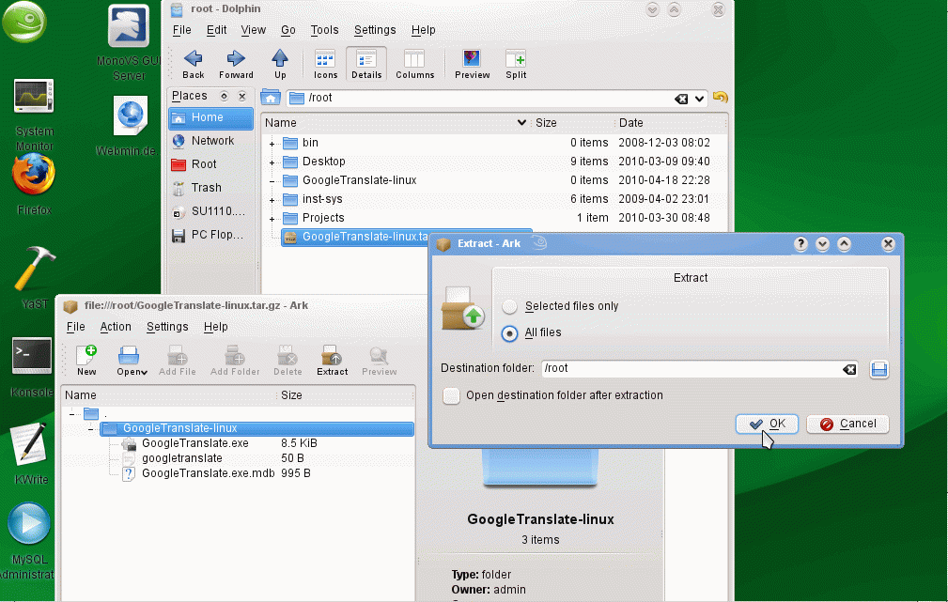The height and width of the screenshot is (602, 948).
Task: Switch Dolphin to Details view
Action: click(366, 64)
